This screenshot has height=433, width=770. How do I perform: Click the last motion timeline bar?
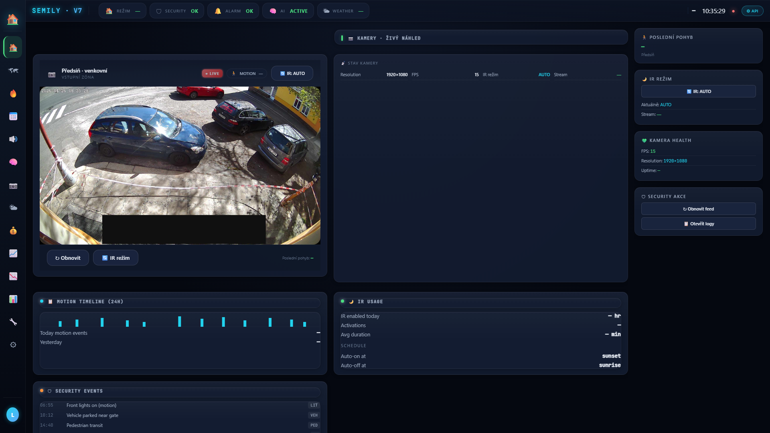click(305, 324)
